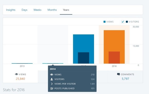Click the views per visitor value 1.69

(92, 84)
